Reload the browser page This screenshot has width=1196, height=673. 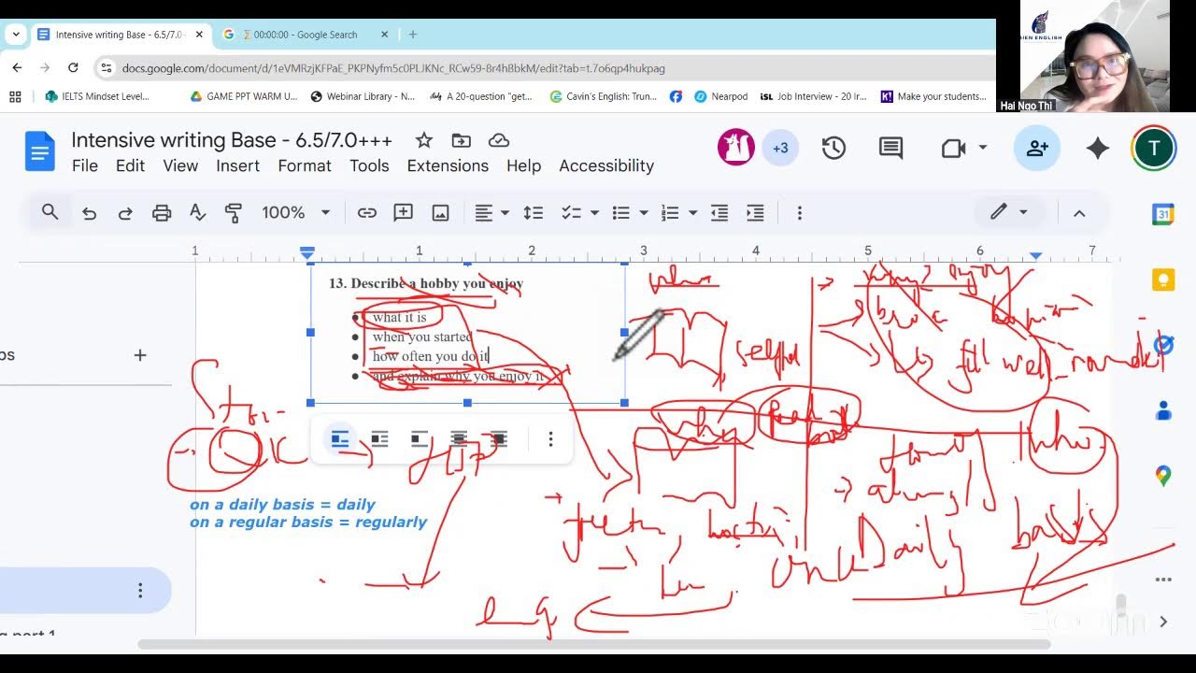73,68
